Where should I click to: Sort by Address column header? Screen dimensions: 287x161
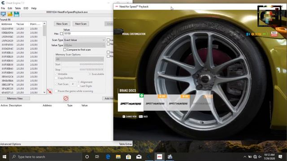click(7, 24)
